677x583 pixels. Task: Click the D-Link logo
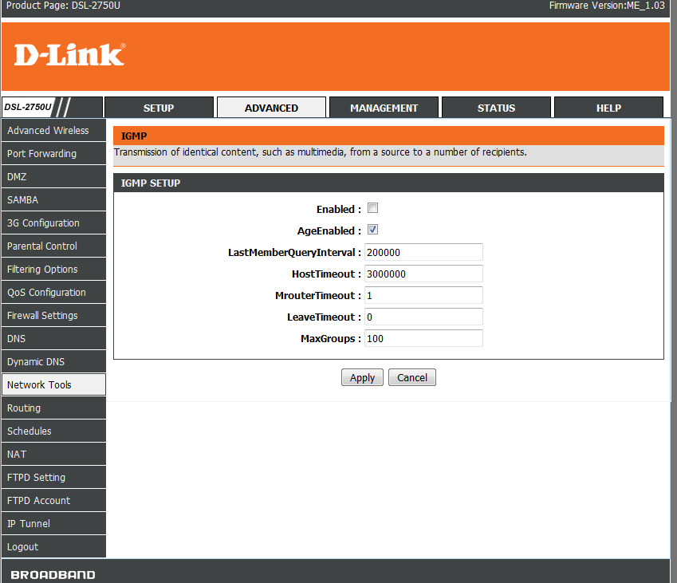[69, 55]
